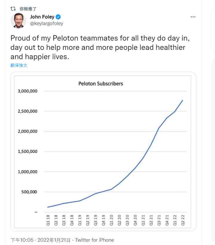
Task: Click the "Twitter for iPhone" source link
Action: click(94, 240)
